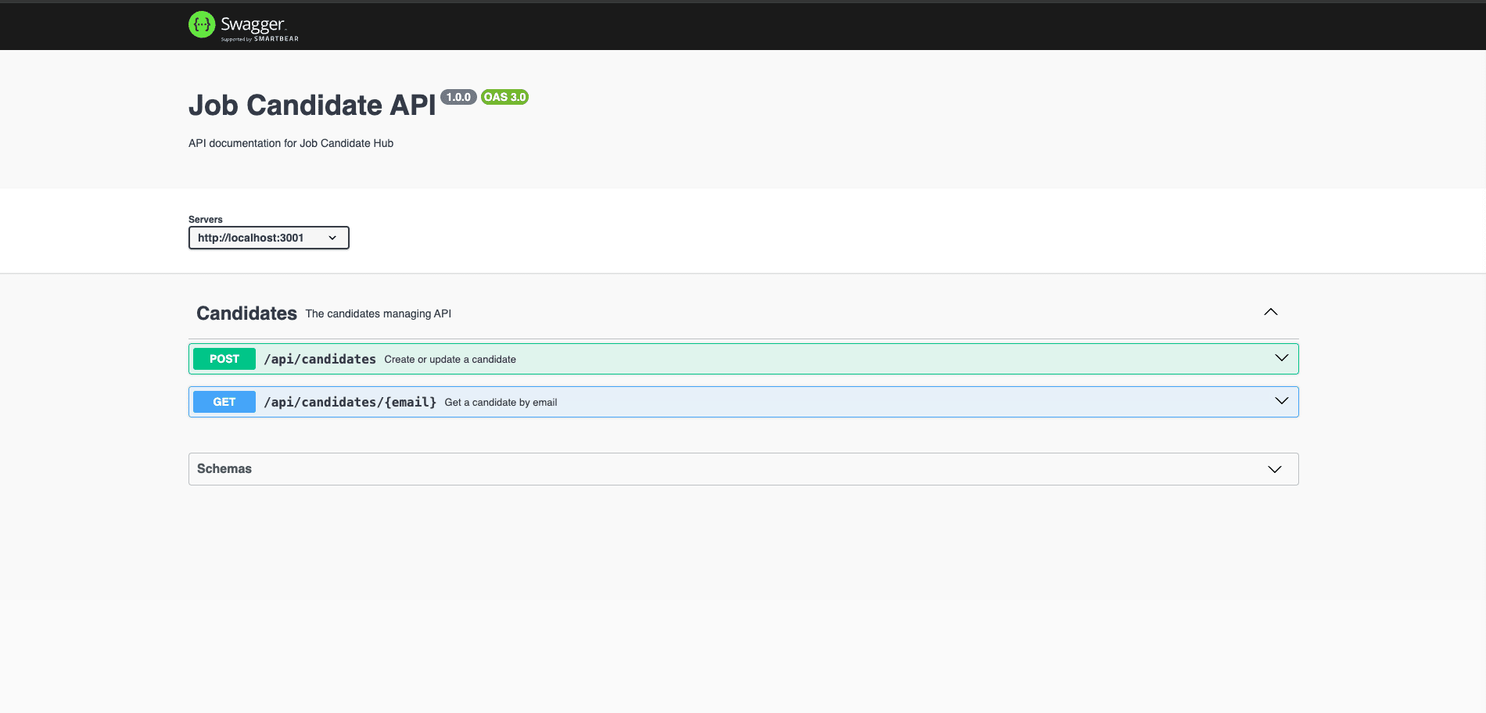The width and height of the screenshot is (1486, 713).
Task: Click the Schemas heading
Action: click(224, 468)
